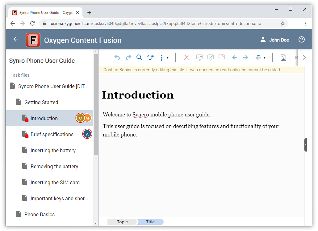The width and height of the screenshot is (318, 231).
Task: Close the Synro Phone User Guide browser tab
Action: pos(77,13)
